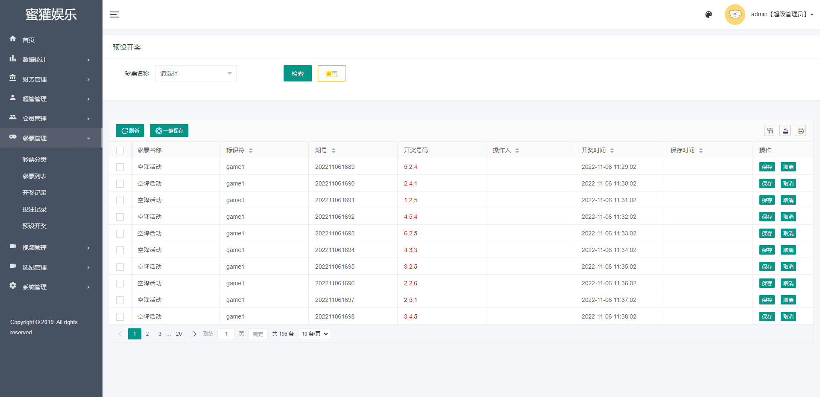820x397 pixels.
Task: Click the table export icon
Action: click(785, 131)
